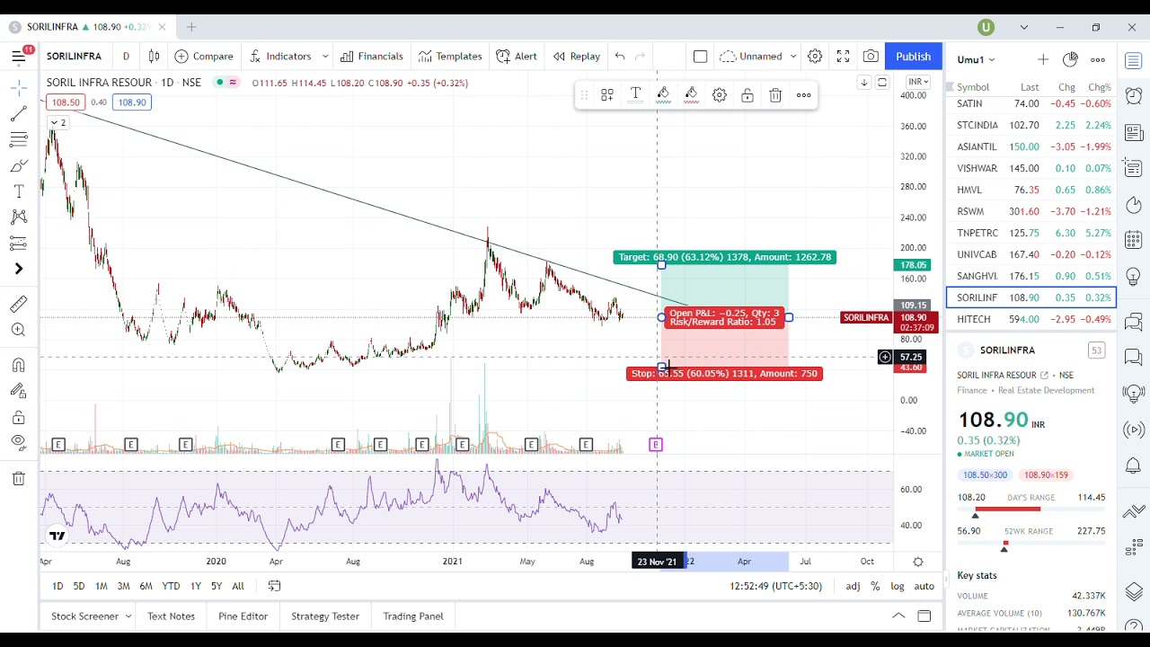Hide all drawings with the eye icon

point(18,442)
